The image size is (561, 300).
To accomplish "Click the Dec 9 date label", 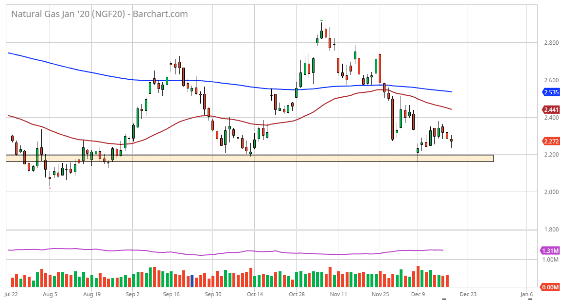I will click(418, 294).
